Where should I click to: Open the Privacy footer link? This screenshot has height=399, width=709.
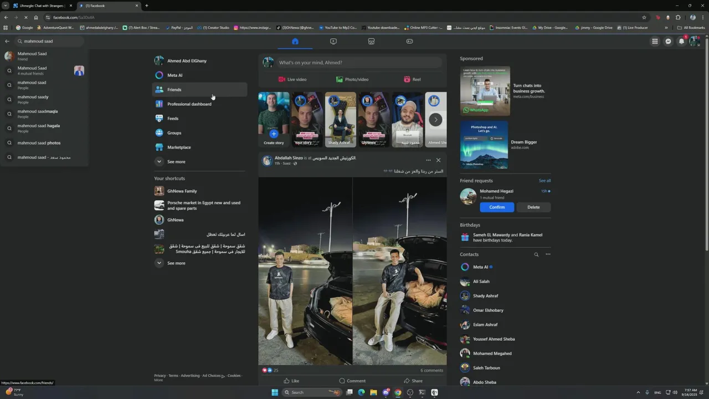160,376
